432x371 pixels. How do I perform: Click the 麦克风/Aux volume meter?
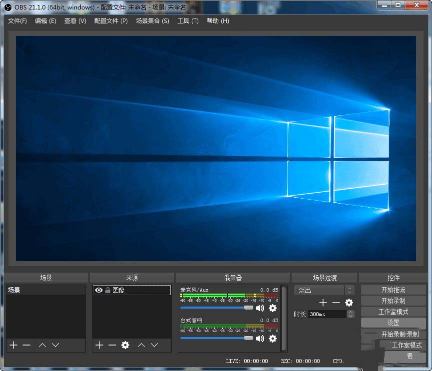click(x=229, y=296)
